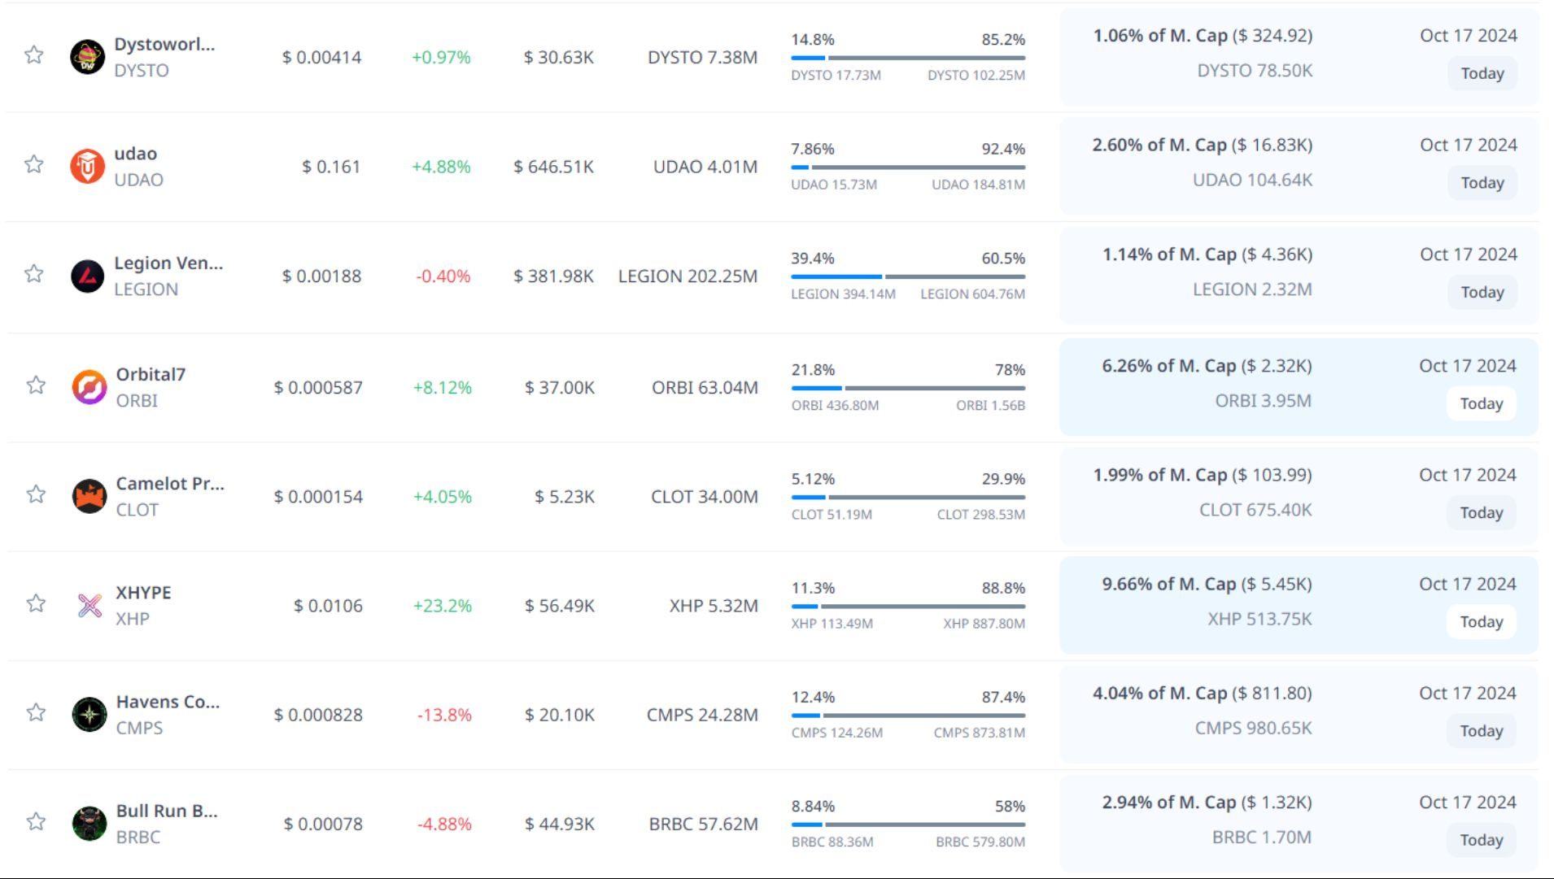Image resolution: width=1554 pixels, height=879 pixels.
Task: Click the Bull Run BRBC logo
Action: tap(89, 824)
